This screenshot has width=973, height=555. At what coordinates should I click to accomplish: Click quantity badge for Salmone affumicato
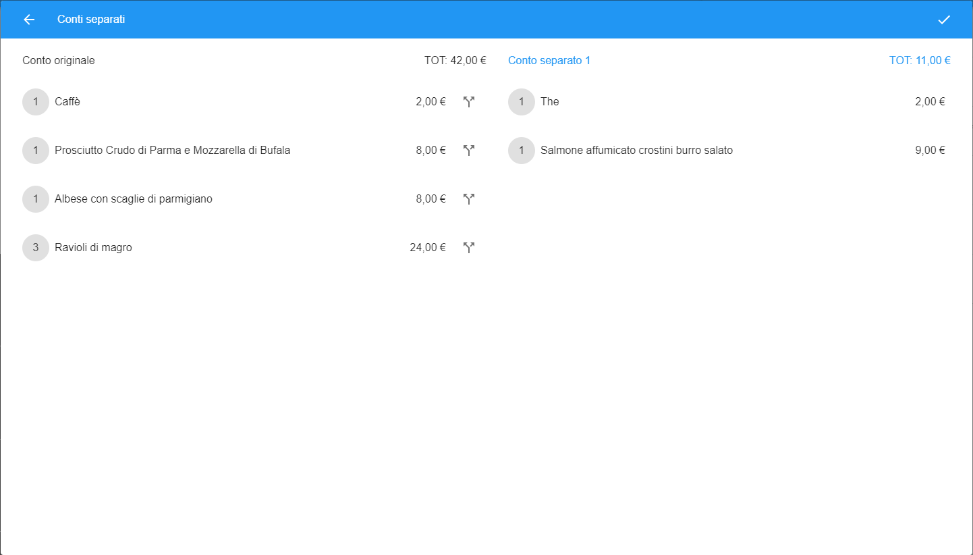[522, 151]
